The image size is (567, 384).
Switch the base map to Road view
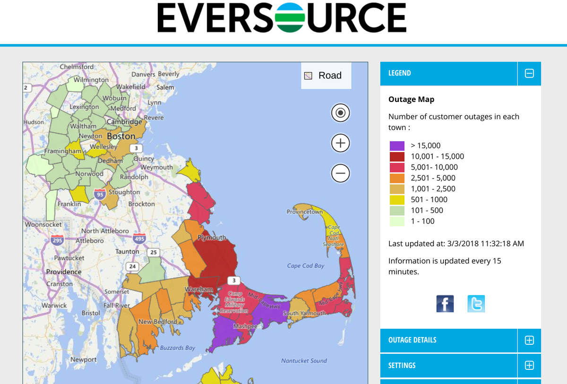pos(330,75)
